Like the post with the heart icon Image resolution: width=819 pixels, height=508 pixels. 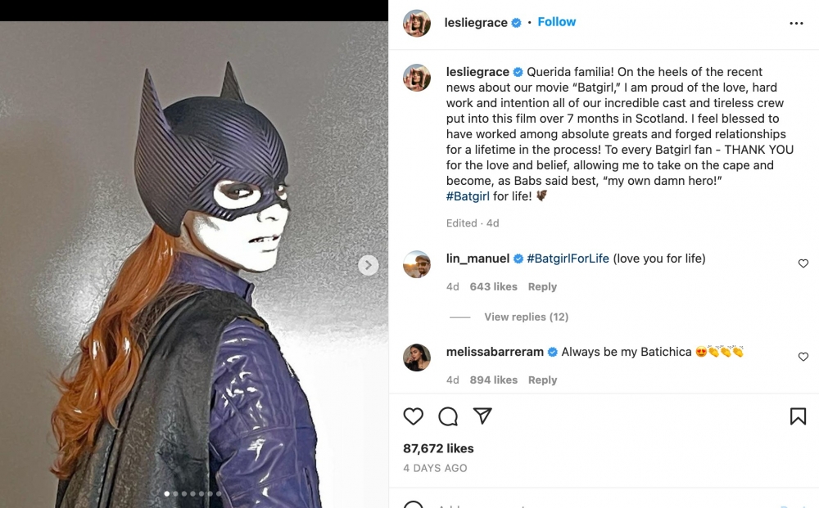[x=414, y=416]
